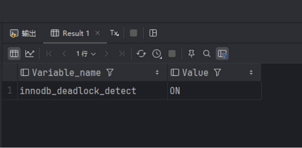Screen dimensions: 302x148
Task: Pin the Result 1 tab
Action: pos(191,53)
